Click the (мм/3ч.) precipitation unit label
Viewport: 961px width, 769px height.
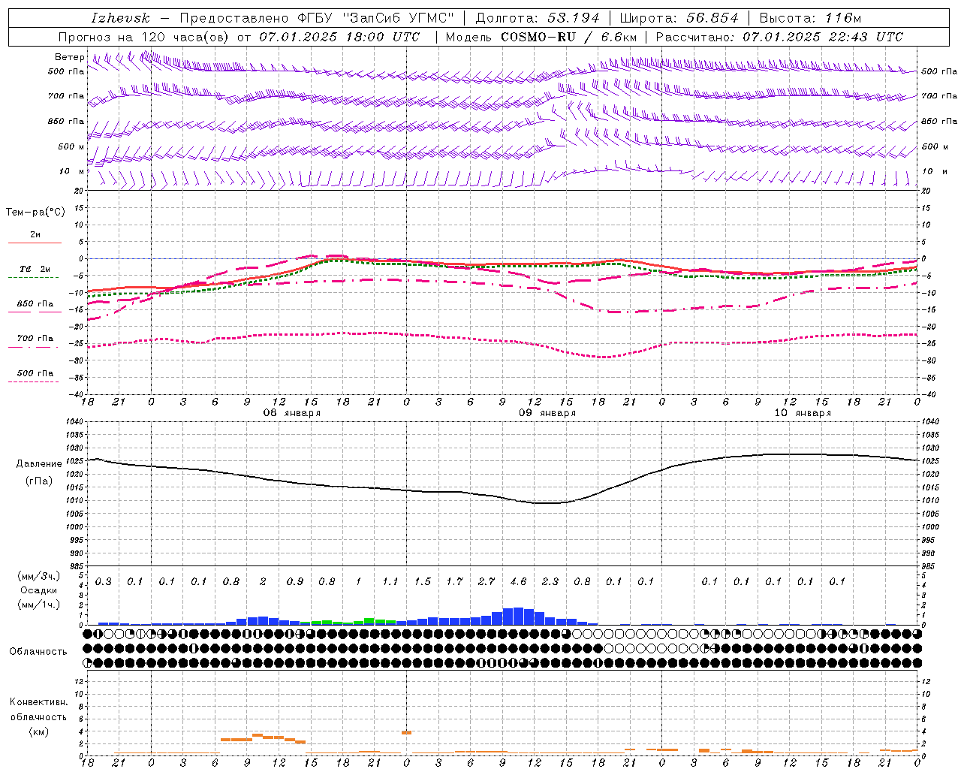(x=39, y=576)
